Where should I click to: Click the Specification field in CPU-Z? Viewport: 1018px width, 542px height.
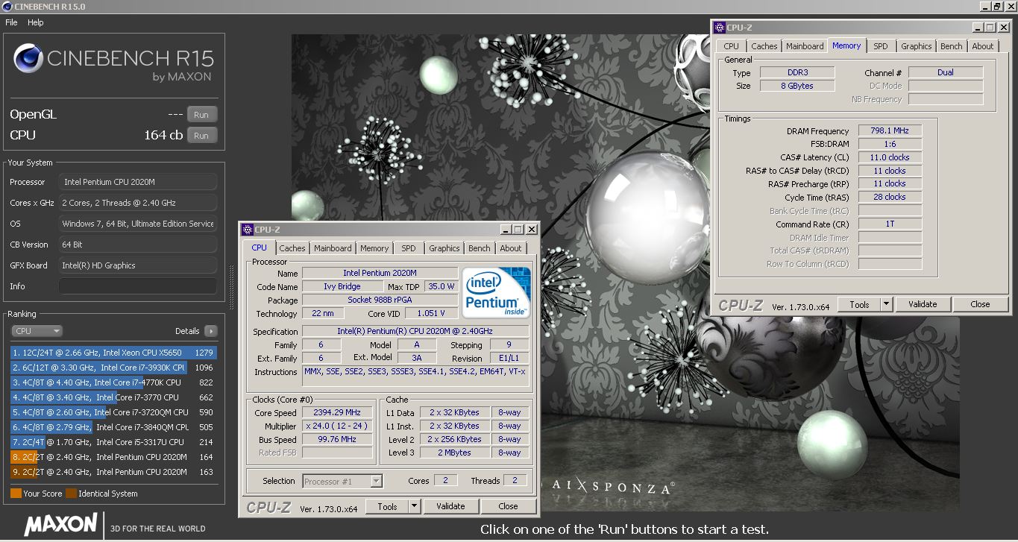[x=415, y=331]
